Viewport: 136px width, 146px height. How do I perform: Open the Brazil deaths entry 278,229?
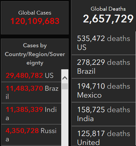tap(103, 66)
